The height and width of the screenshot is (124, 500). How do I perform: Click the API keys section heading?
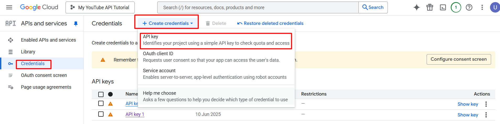pos(103,82)
